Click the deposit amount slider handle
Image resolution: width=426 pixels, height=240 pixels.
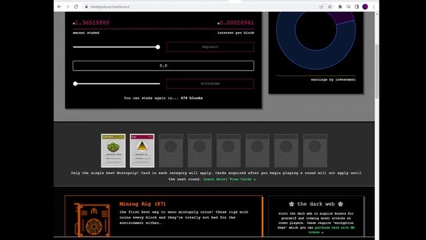158,47
